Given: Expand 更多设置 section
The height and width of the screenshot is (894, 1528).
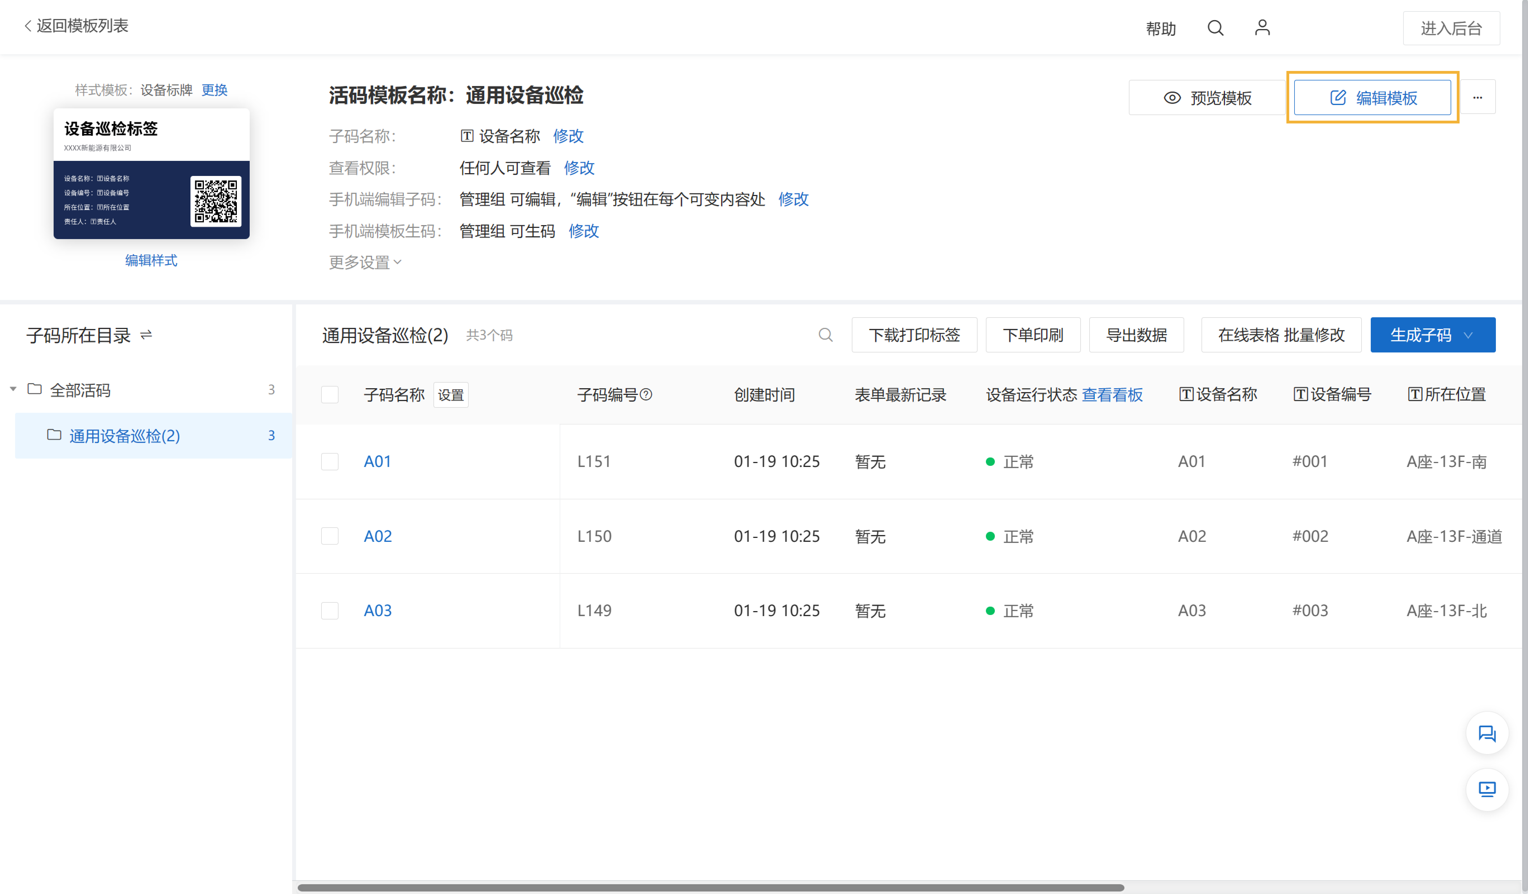Looking at the screenshot, I should (365, 262).
